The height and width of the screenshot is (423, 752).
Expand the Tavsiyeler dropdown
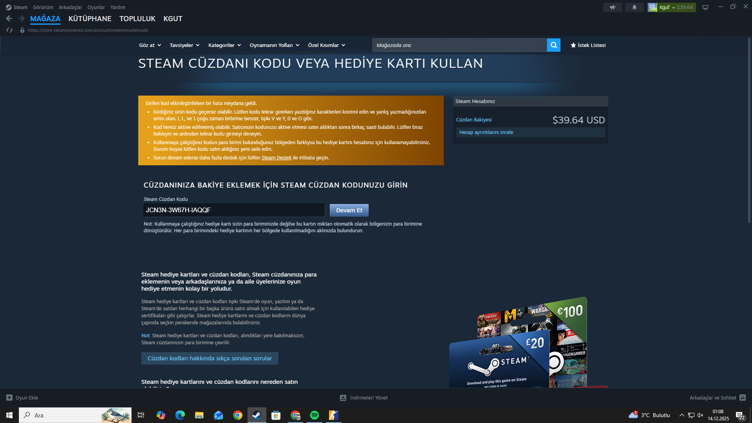pyautogui.click(x=184, y=45)
